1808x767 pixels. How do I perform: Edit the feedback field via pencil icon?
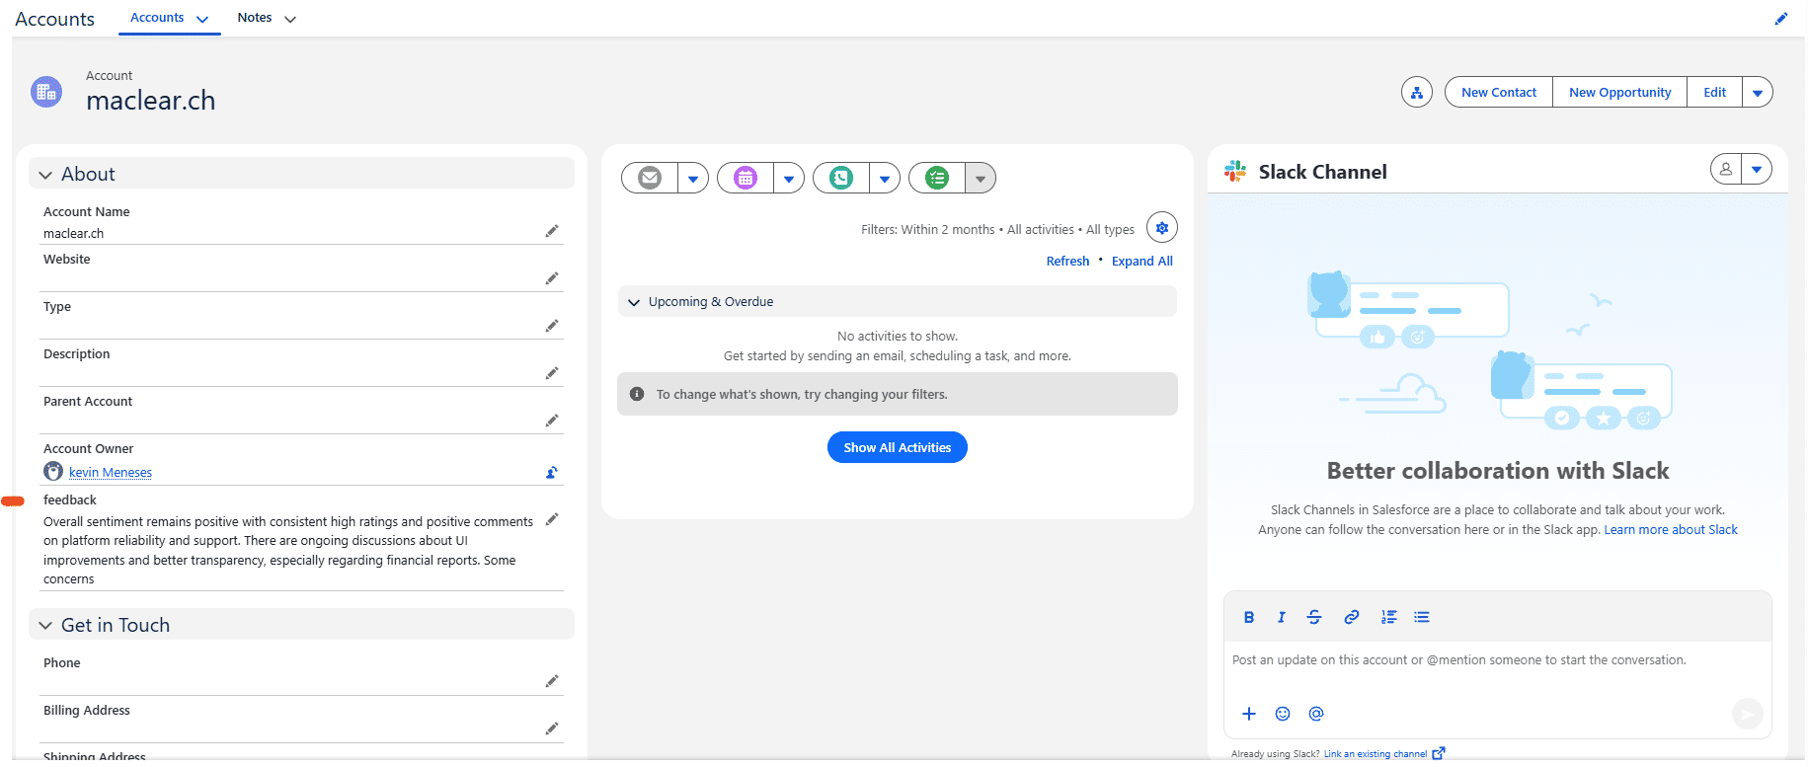pyautogui.click(x=552, y=519)
